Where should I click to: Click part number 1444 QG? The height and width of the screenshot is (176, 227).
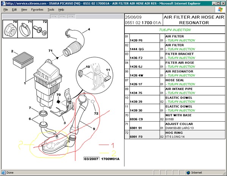[137, 49]
